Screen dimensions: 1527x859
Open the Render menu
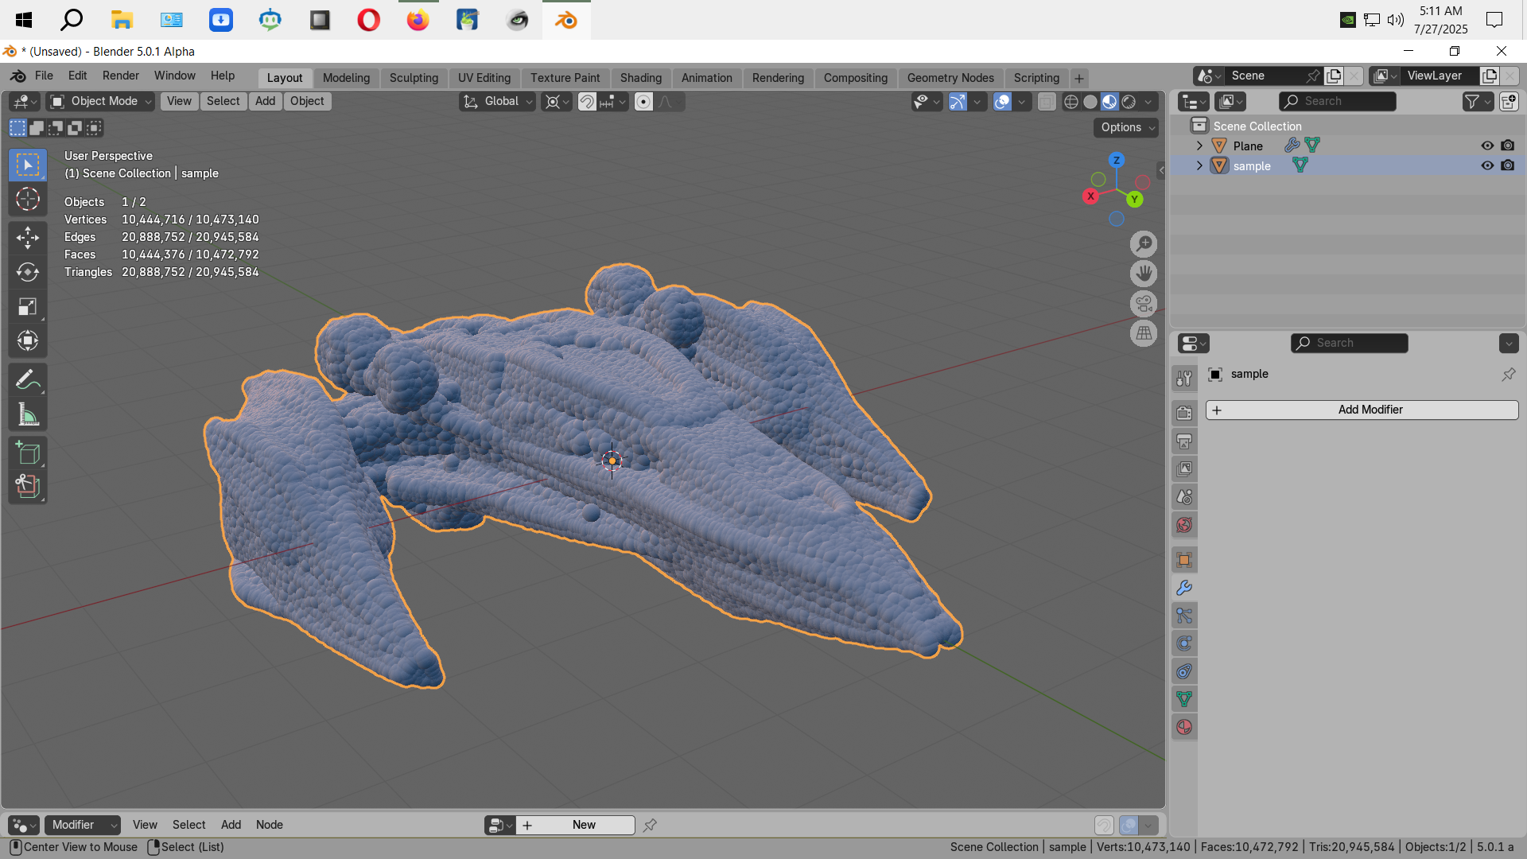pyautogui.click(x=120, y=76)
